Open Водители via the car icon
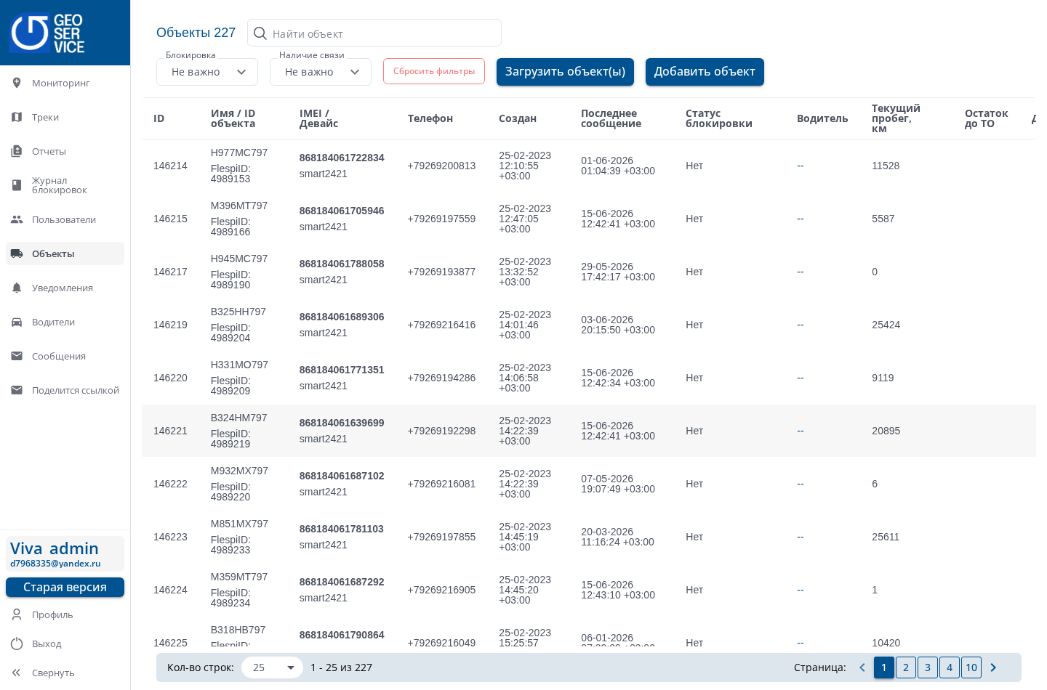This screenshot has height=690, width=1047. [x=17, y=322]
